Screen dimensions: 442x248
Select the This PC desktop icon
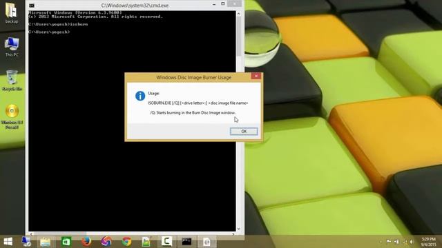tap(12, 47)
